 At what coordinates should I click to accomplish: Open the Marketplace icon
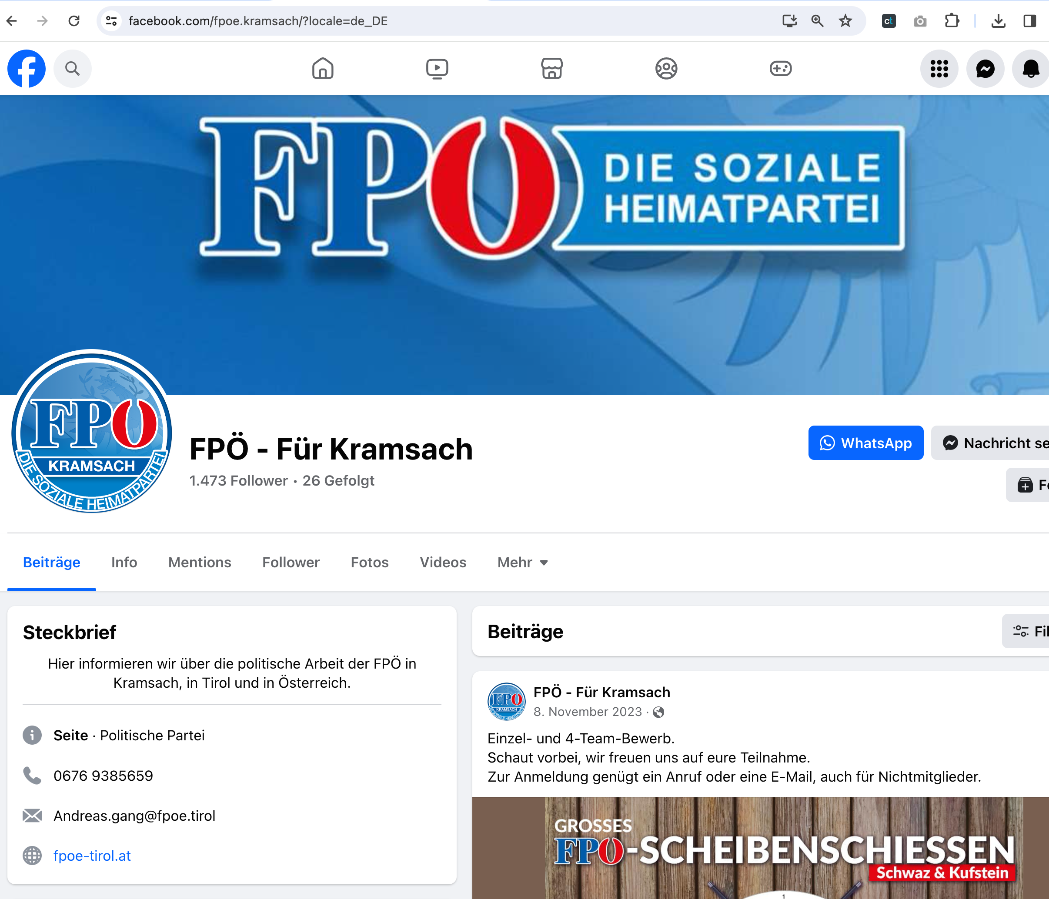click(x=552, y=68)
